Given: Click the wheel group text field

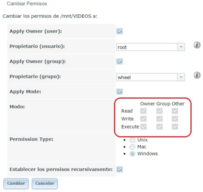Looking at the screenshot, I should coord(147,77).
